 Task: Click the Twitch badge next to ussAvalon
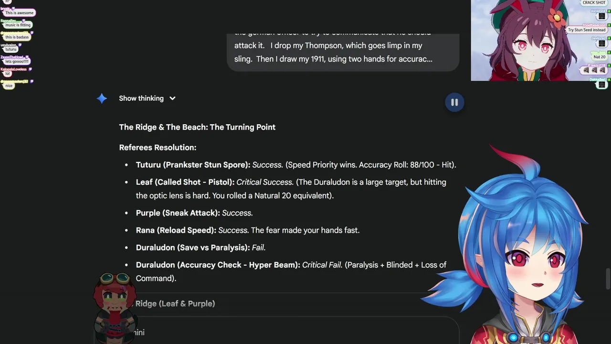(20, 45)
